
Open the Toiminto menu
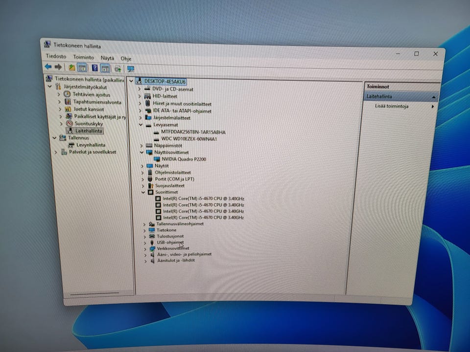(84, 57)
